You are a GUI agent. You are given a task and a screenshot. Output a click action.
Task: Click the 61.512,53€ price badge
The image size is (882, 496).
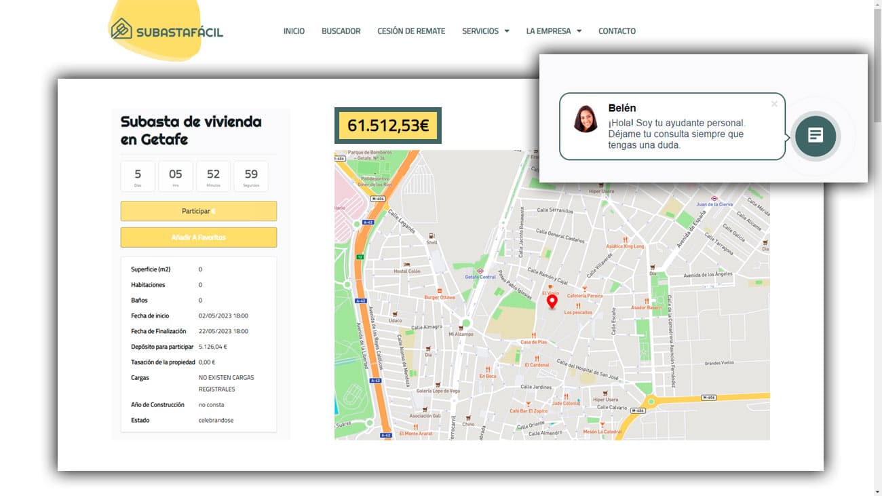pyautogui.click(x=388, y=126)
